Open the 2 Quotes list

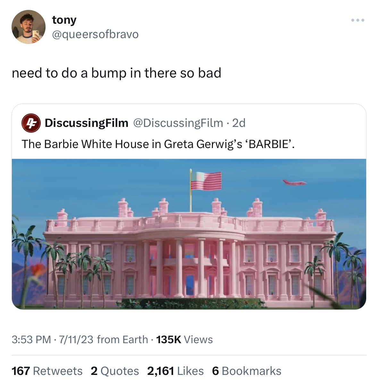[115, 371]
